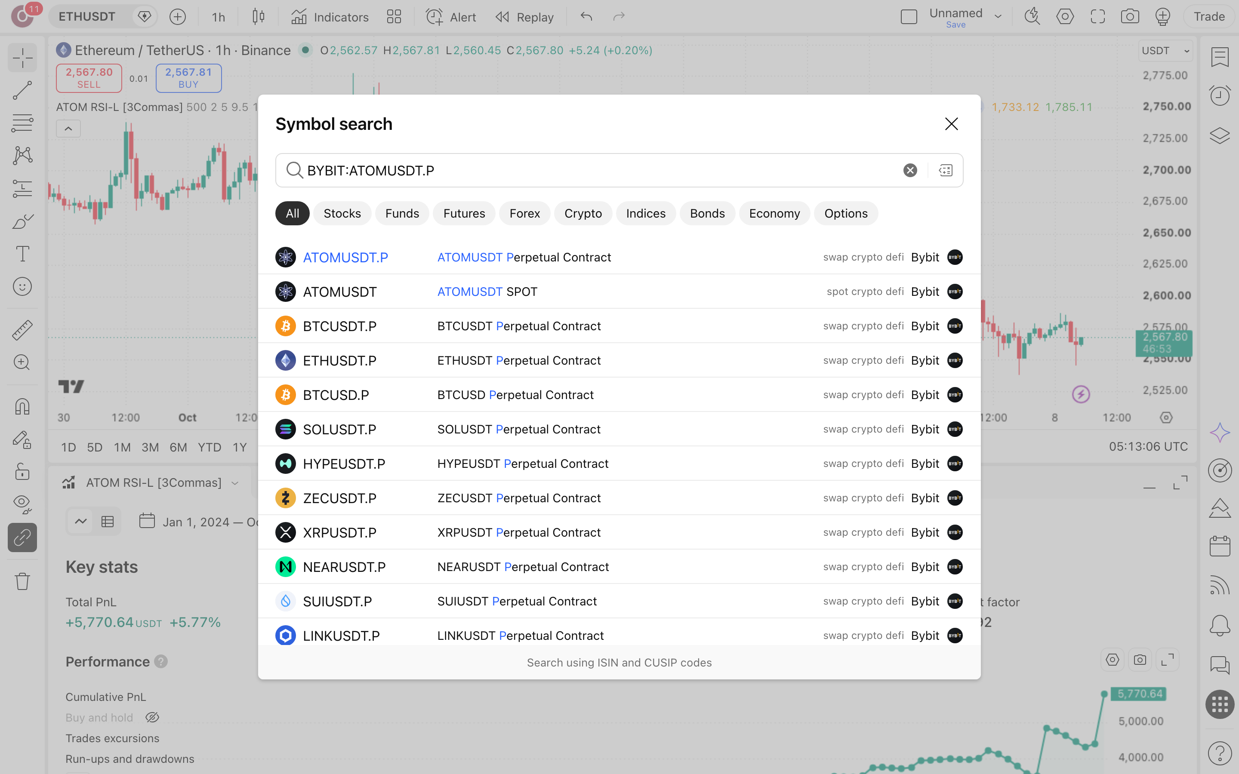Open the Indicators panel
Viewport: 1239px width, 774px height.
tap(330, 17)
